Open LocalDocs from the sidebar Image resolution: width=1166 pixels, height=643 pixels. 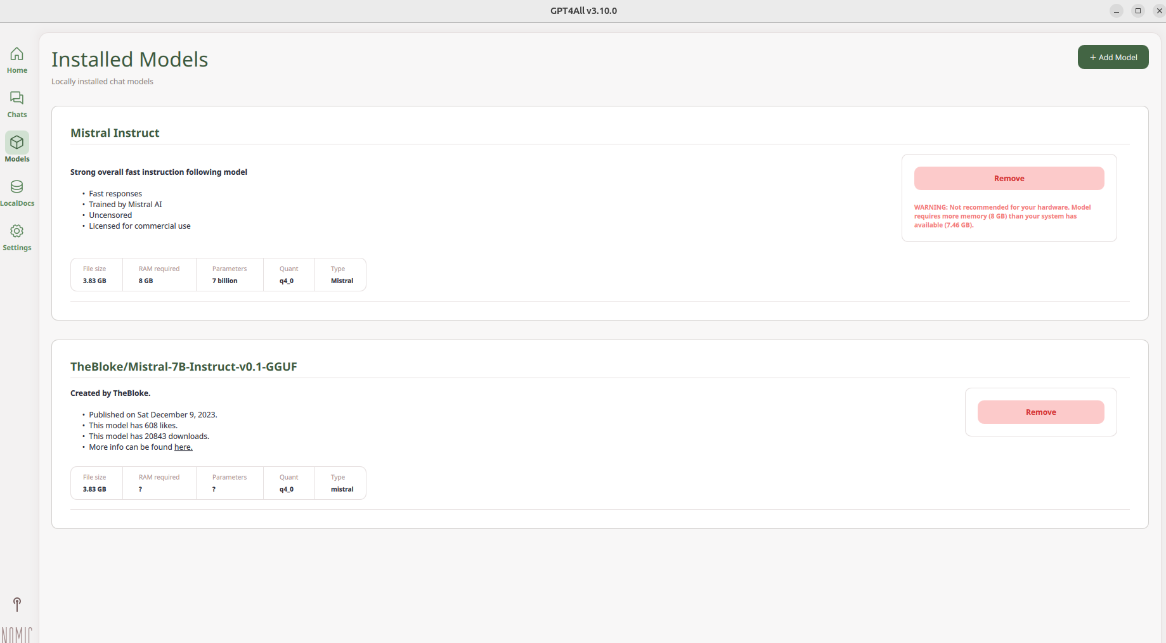coord(17,193)
